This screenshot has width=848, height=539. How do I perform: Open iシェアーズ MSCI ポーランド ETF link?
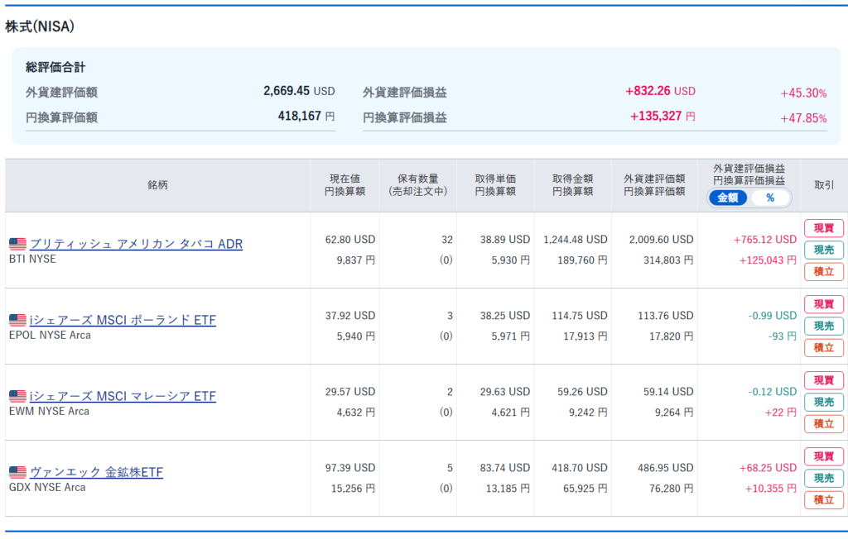pyautogui.click(x=123, y=320)
